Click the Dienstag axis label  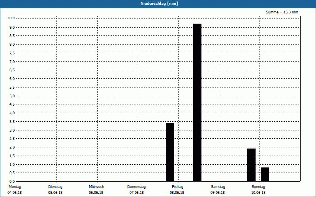coord(55,186)
